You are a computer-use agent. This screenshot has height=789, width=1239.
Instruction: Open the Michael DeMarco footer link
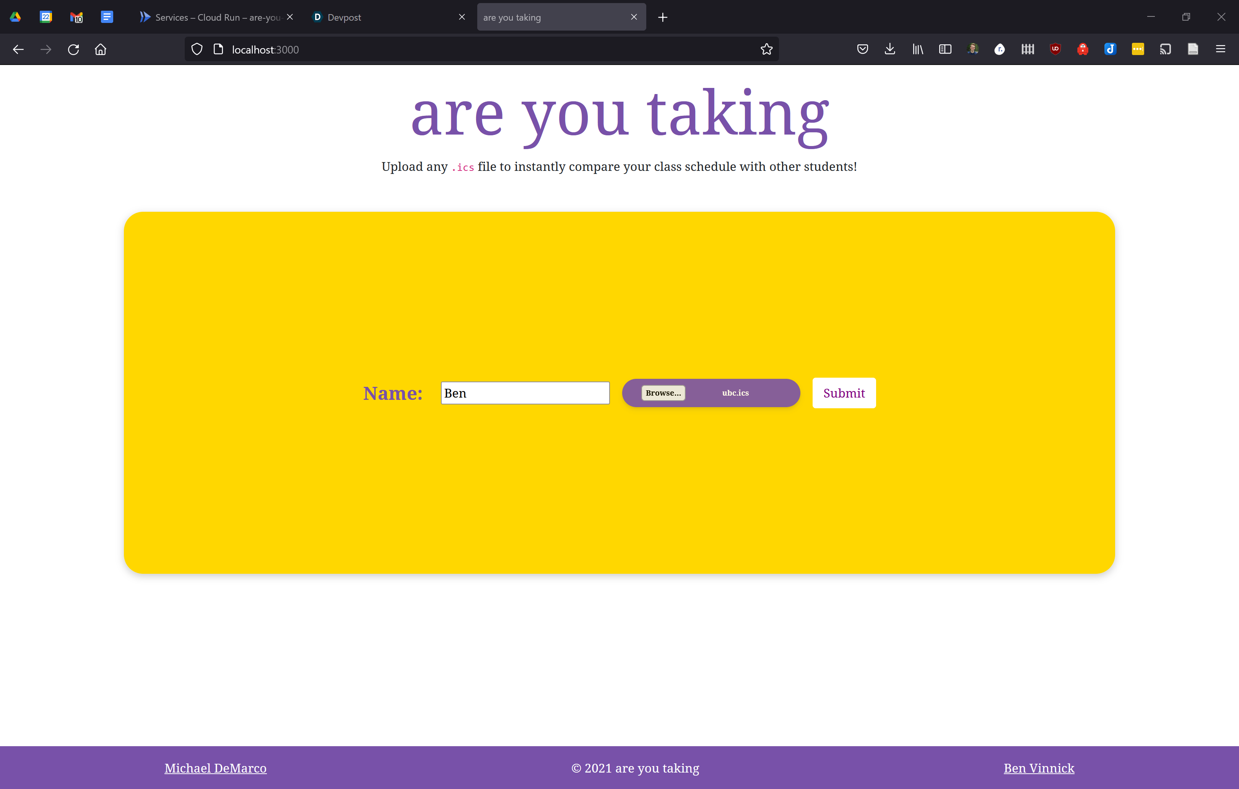[215, 768]
